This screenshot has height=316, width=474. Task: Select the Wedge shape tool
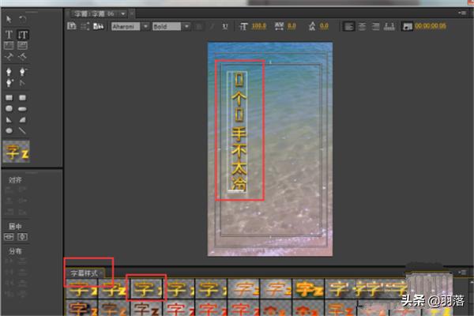click(9, 119)
